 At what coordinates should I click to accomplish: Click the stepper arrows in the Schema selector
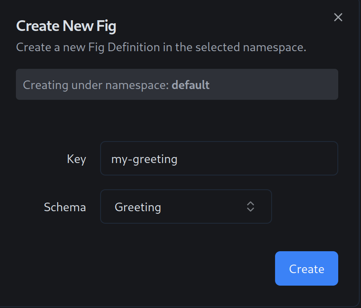pyautogui.click(x=250, y=206)
